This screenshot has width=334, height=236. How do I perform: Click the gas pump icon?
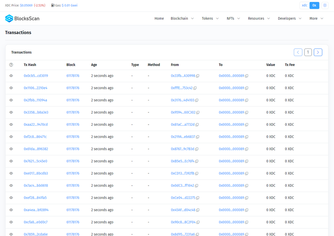click(x=53, y=5)
